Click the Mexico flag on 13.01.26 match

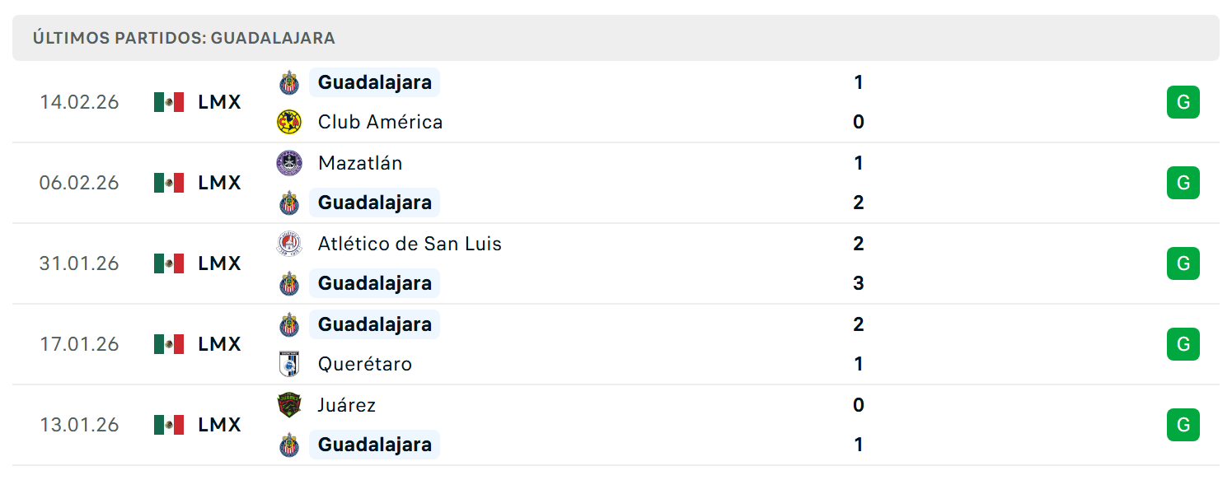click(169, 425)
